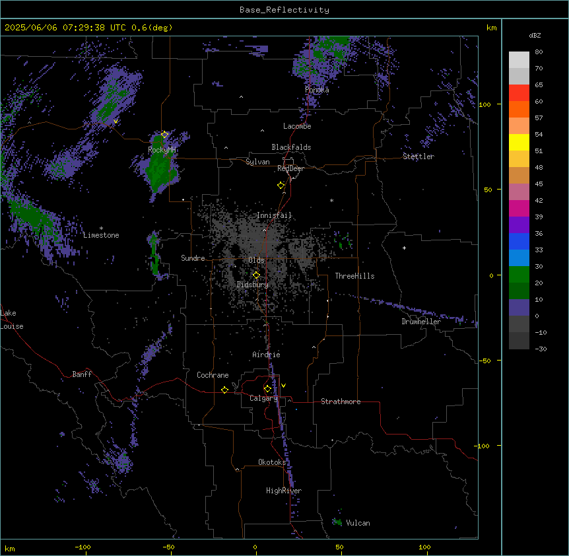Viewport: 569px width, 556px height.
Task: Click the Drumheller label
Action: pos(421,322)
